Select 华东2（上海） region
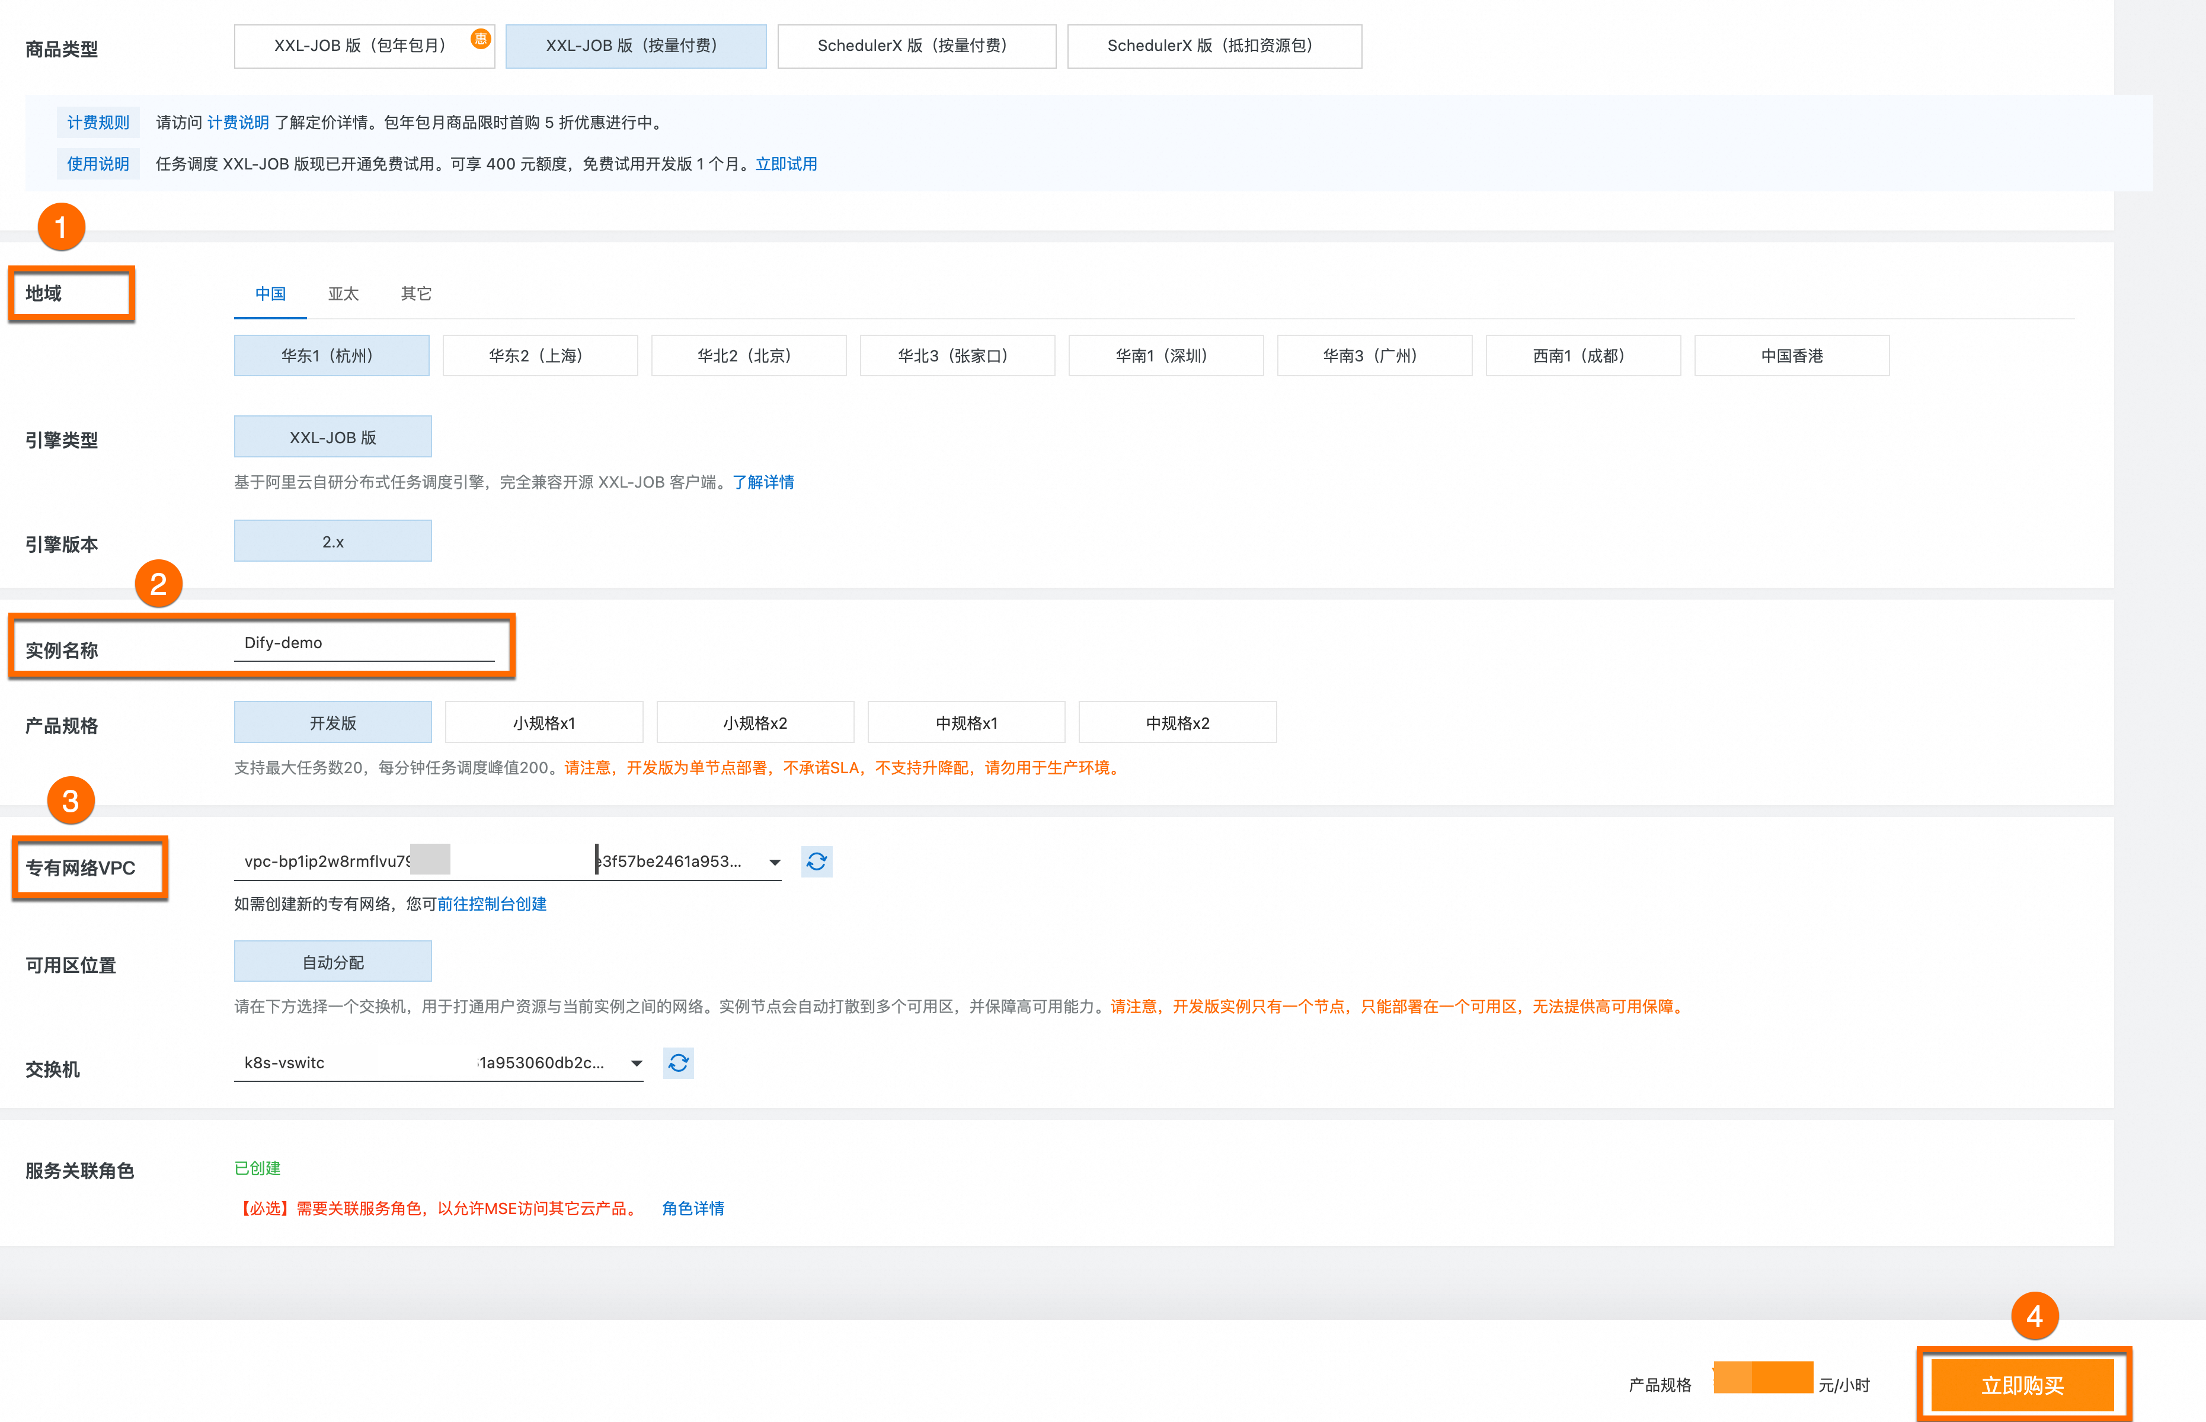Viewport: 2206px width, 1422px height. pyautogui.click(x=539, y=355)
